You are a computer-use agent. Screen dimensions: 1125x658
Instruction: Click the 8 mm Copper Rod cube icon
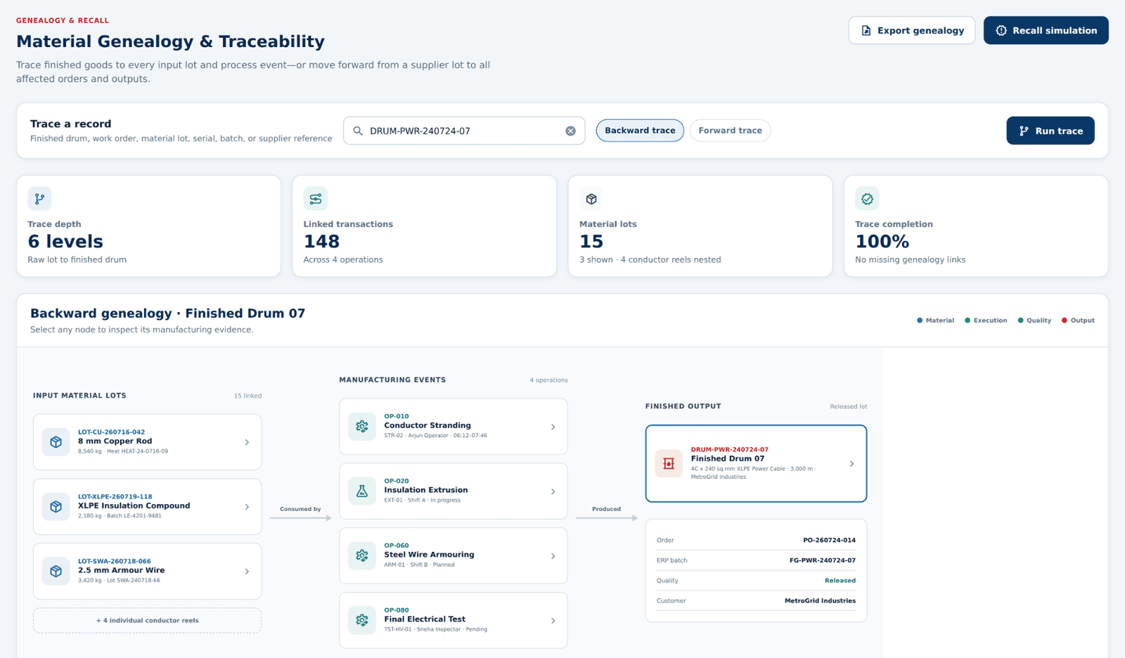point(56,442)
